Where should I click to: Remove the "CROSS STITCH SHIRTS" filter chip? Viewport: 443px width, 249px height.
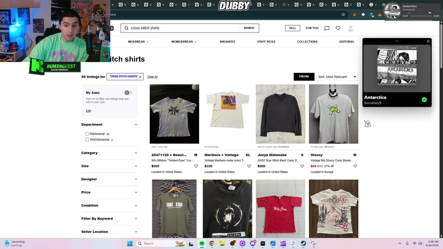[x=140, y=77]
